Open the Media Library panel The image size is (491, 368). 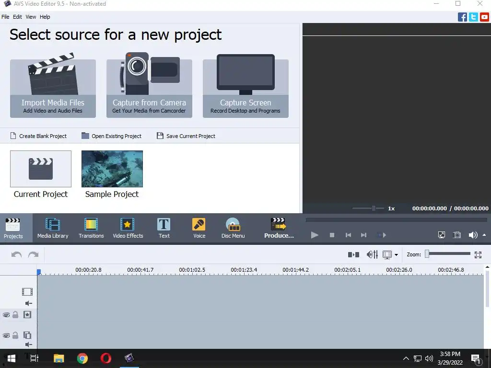coord(53,228)
